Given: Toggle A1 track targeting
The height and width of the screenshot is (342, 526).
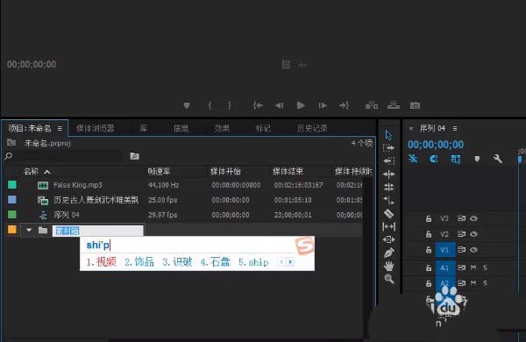Looking at the screenshot, I should 445,267.
